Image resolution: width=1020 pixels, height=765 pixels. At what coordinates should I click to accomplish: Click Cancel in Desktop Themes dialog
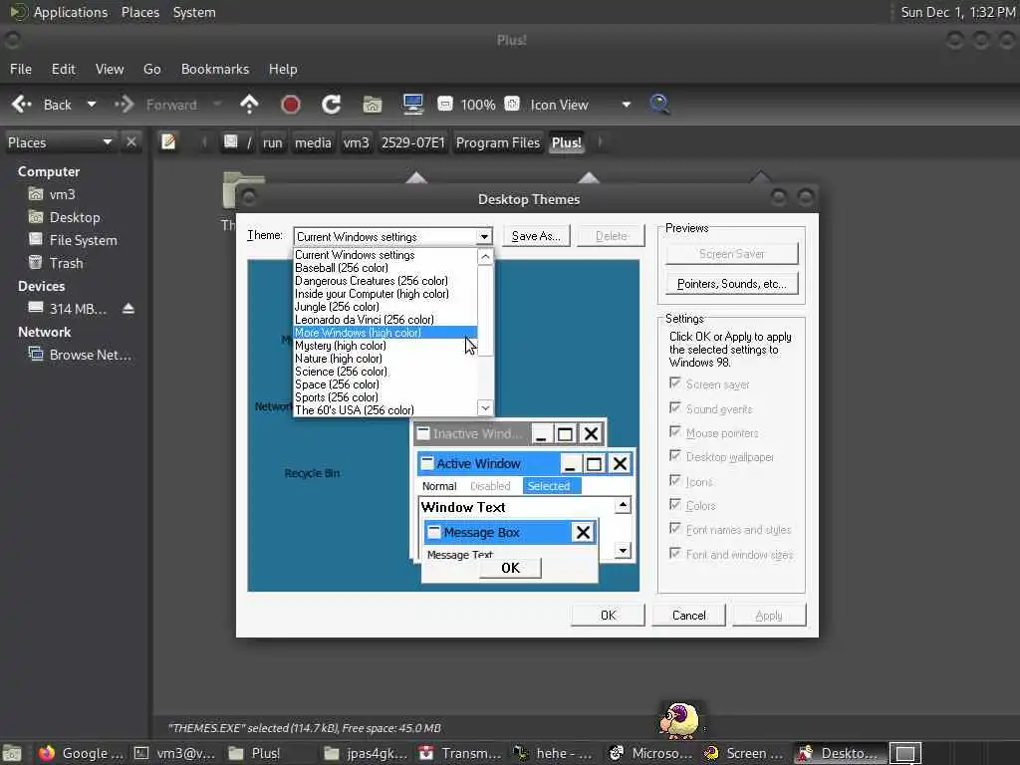(689, 616)
